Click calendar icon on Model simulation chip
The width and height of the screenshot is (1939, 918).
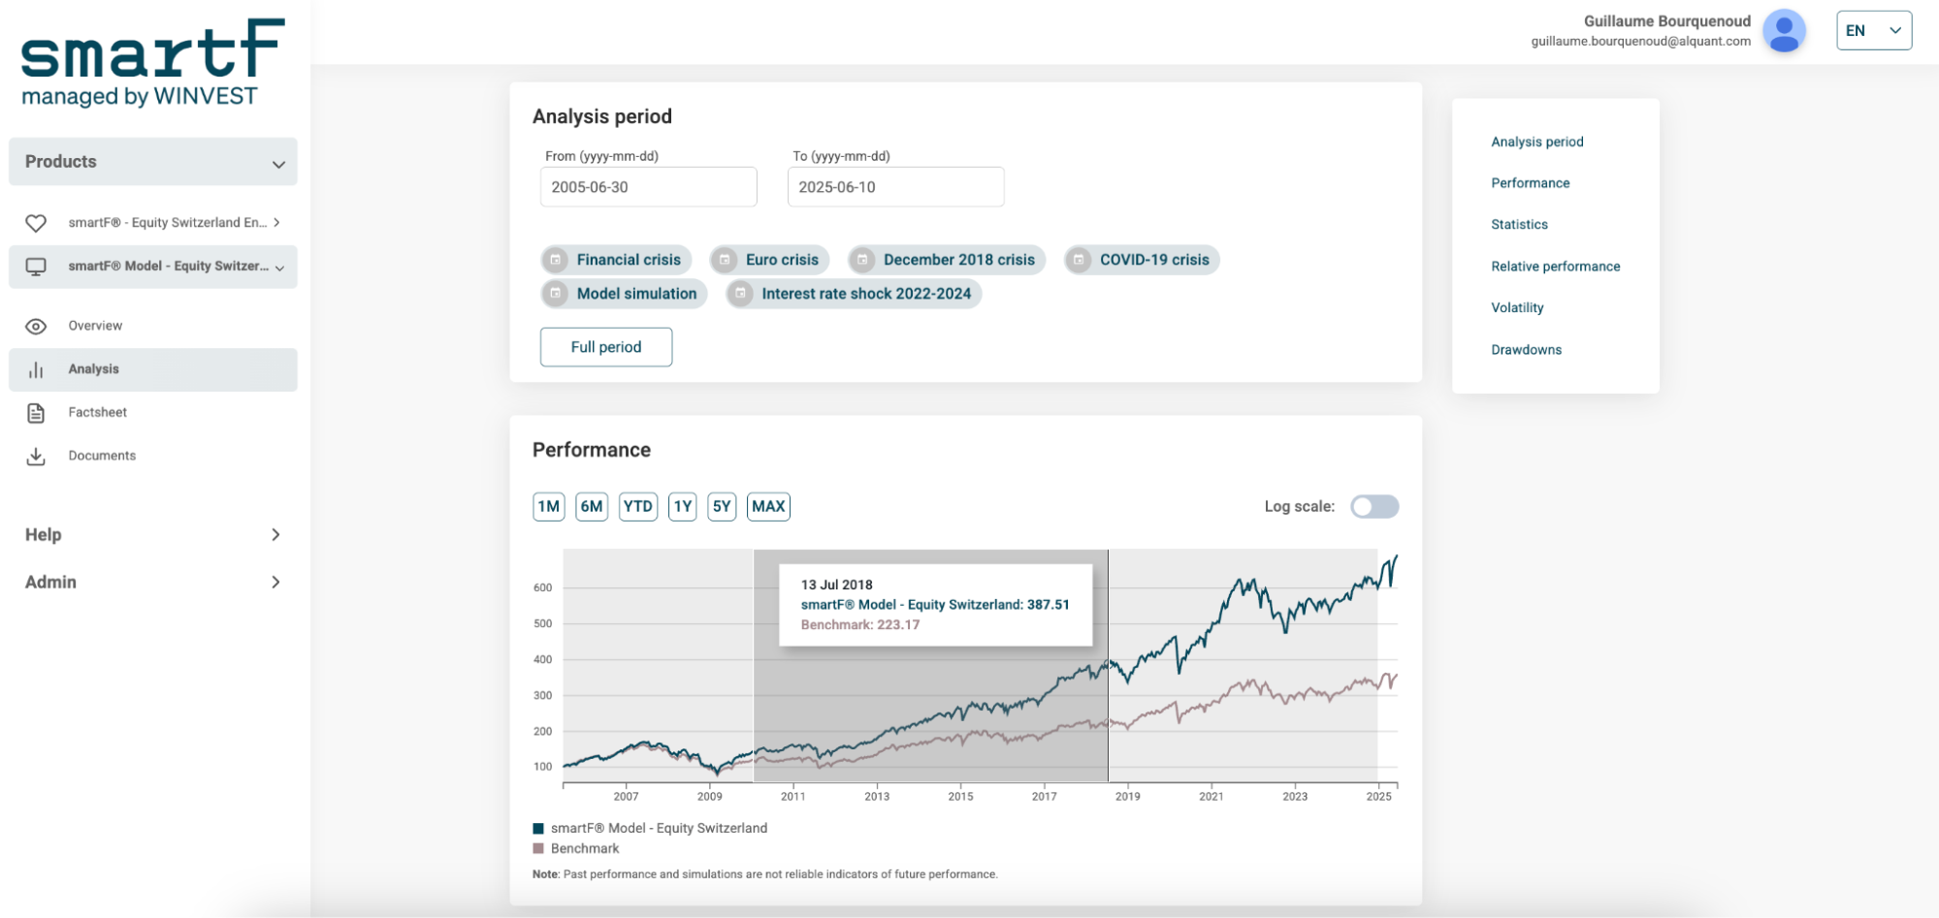[x=556, y=294]
